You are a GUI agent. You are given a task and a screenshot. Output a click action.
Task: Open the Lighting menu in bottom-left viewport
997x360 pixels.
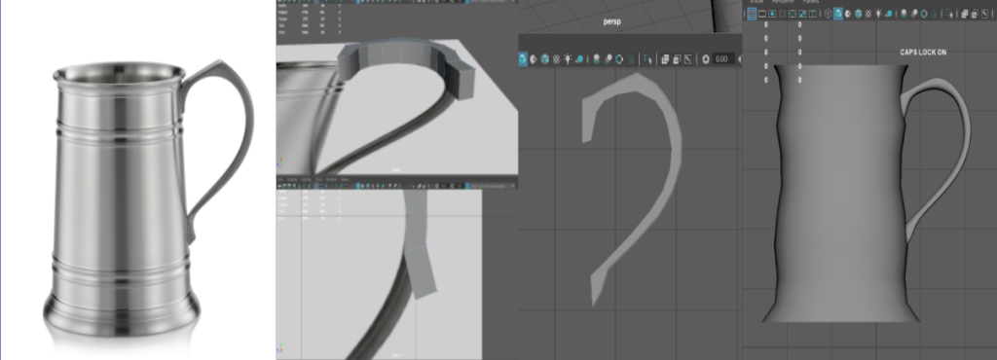306,179
